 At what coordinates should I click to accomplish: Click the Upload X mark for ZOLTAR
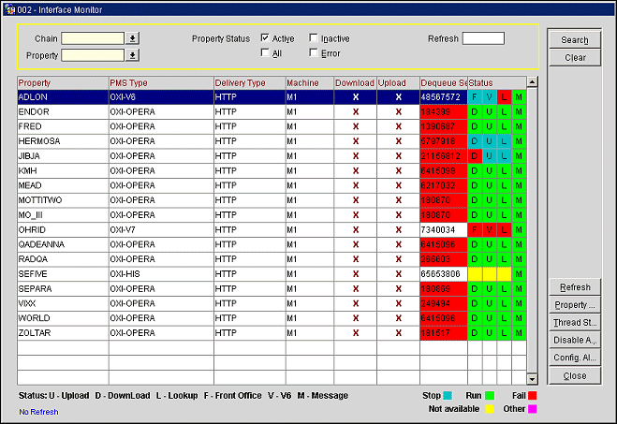pyautogui.click(x=398, y=333)
